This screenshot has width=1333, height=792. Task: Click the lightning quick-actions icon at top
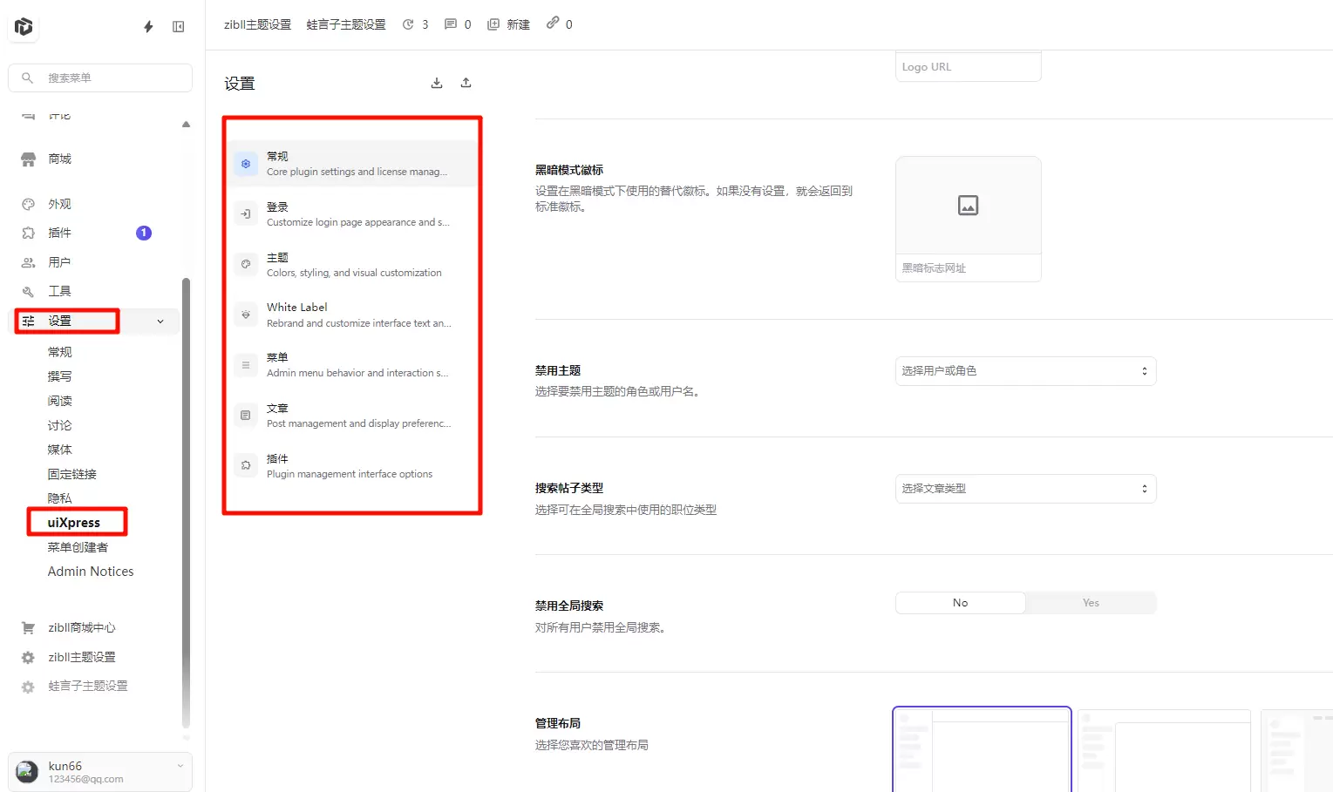tap(147, 26)
